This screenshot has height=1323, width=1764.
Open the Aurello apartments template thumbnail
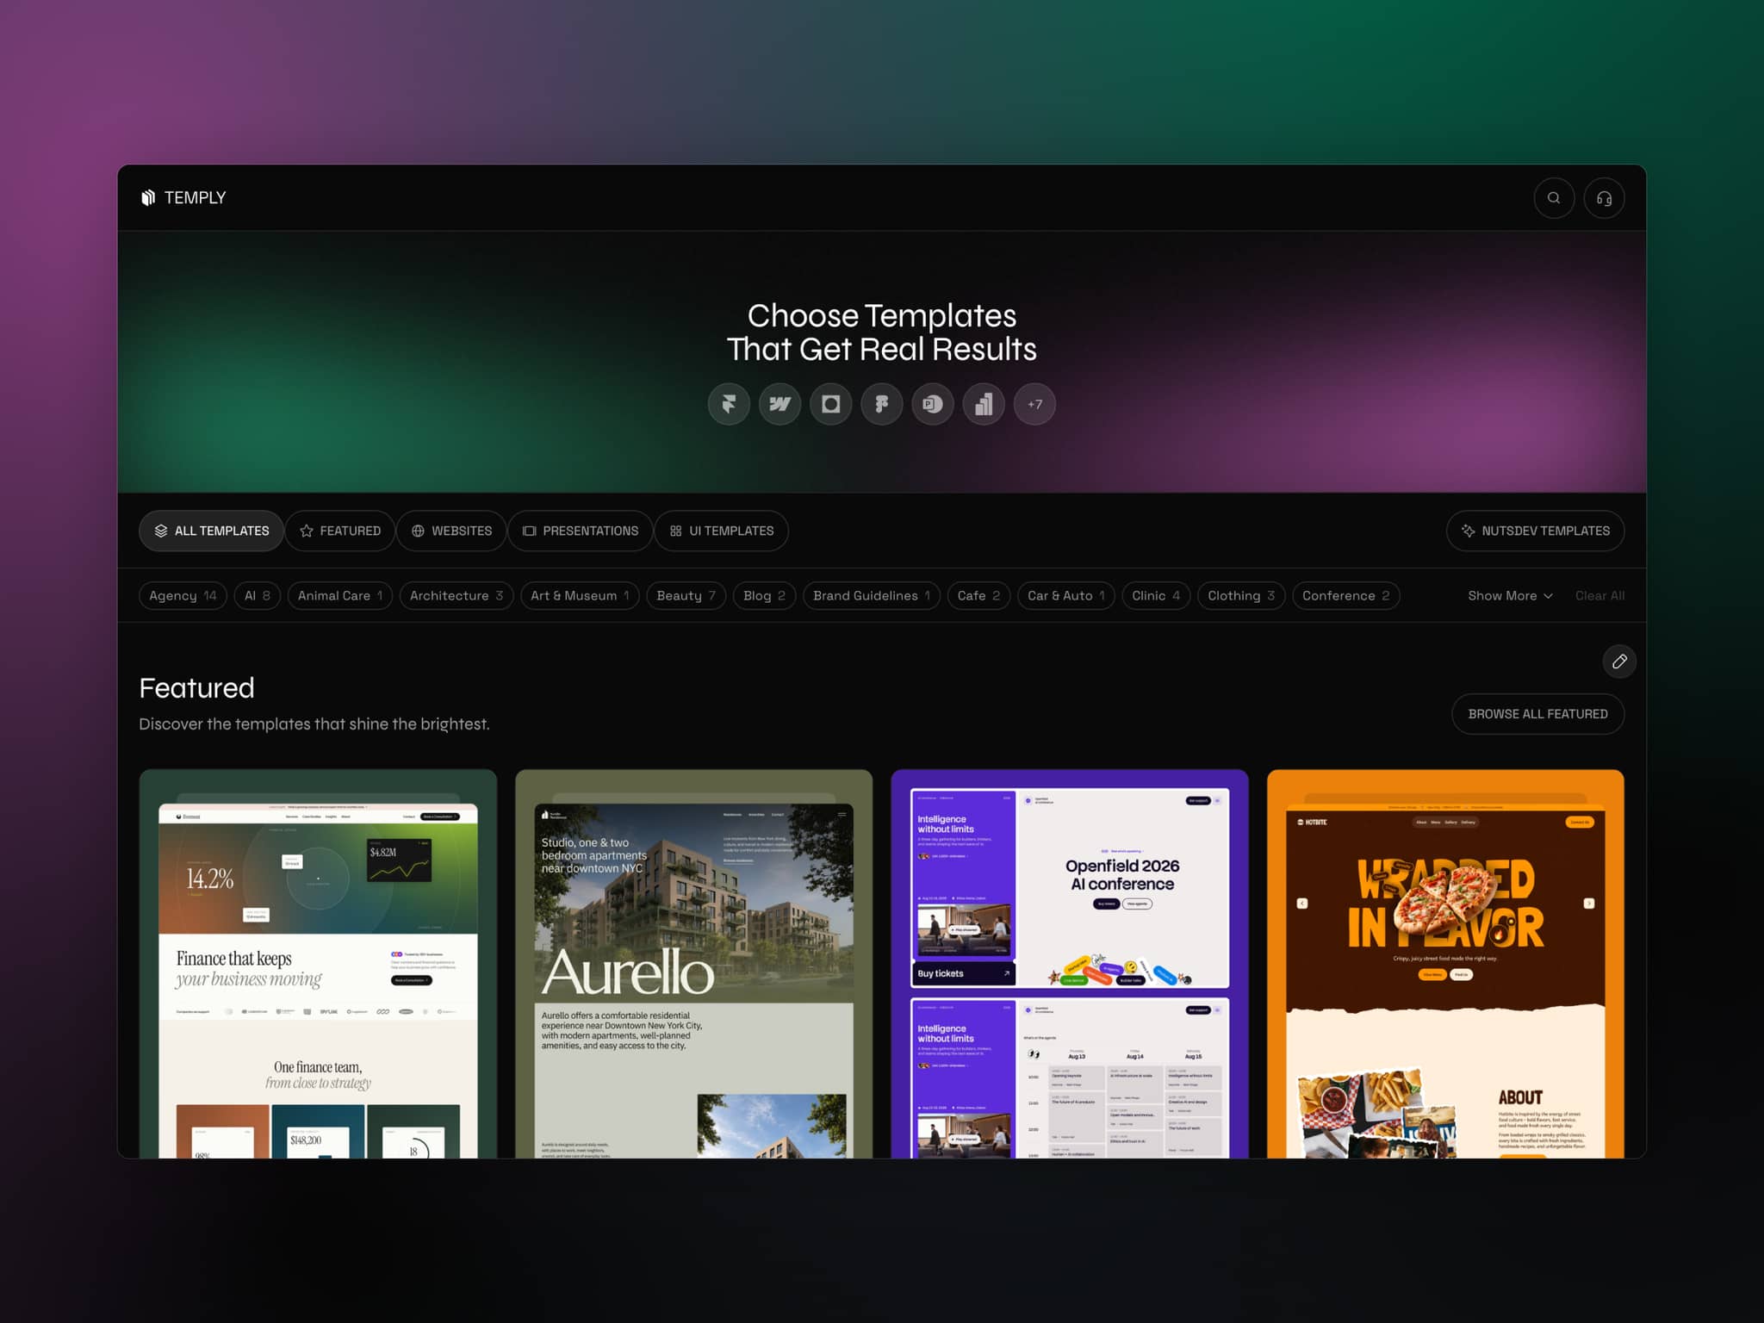pyautogui.click(x=693, y=964)
